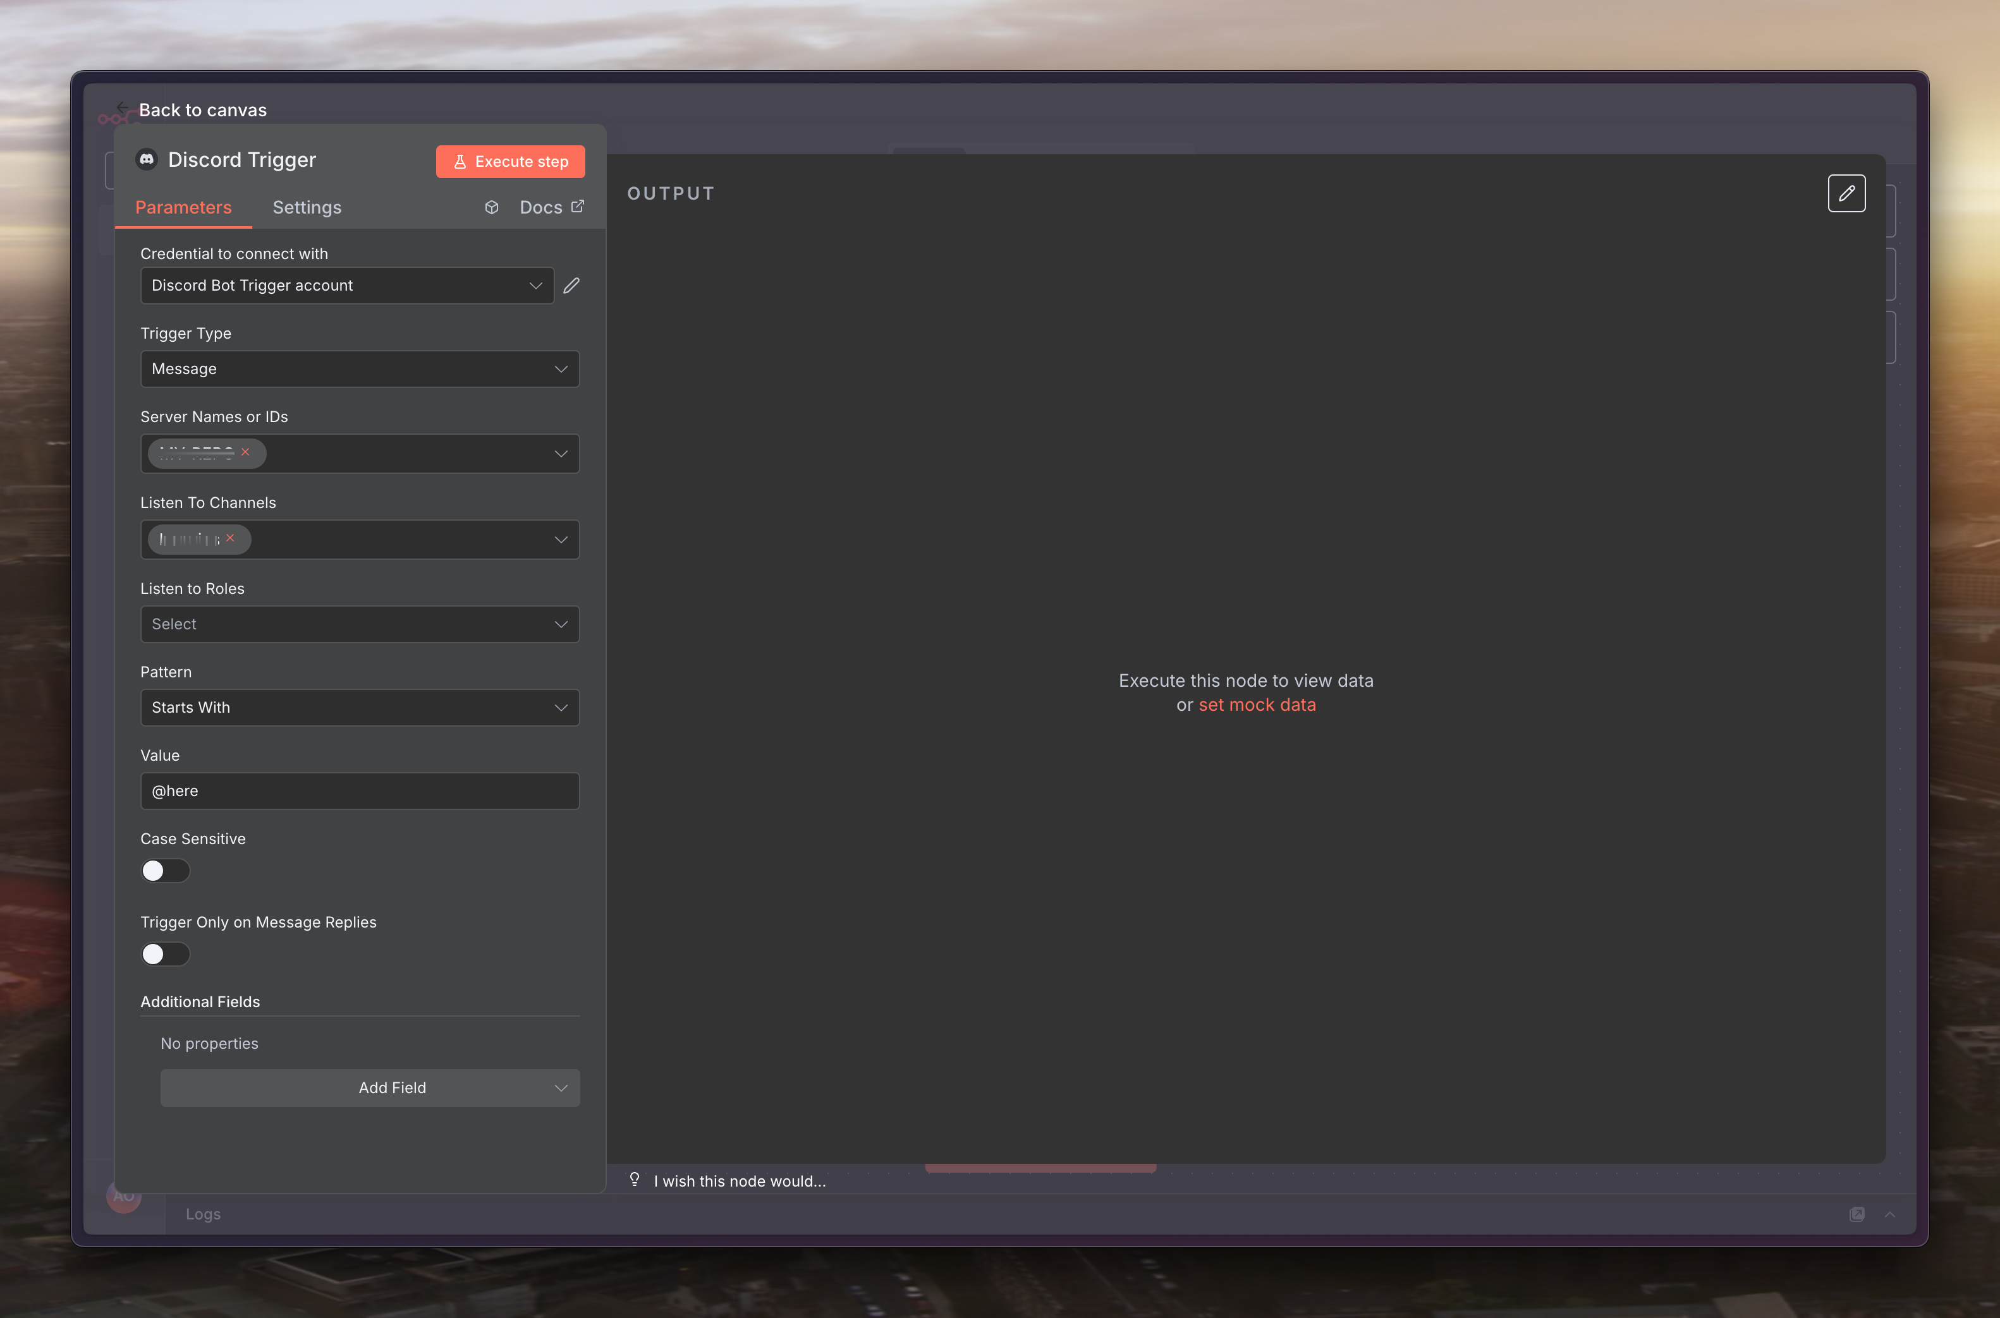Select the Parameters tab
The height and width of the screenshot is (1318, 2000).
tap(183, 208)
